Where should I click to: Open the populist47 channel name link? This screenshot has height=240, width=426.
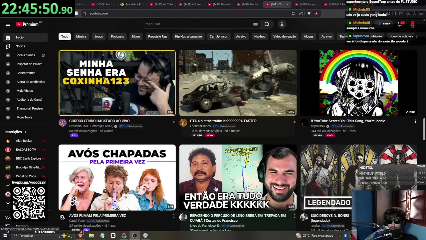pyautogui.click(x=318, y=126)
